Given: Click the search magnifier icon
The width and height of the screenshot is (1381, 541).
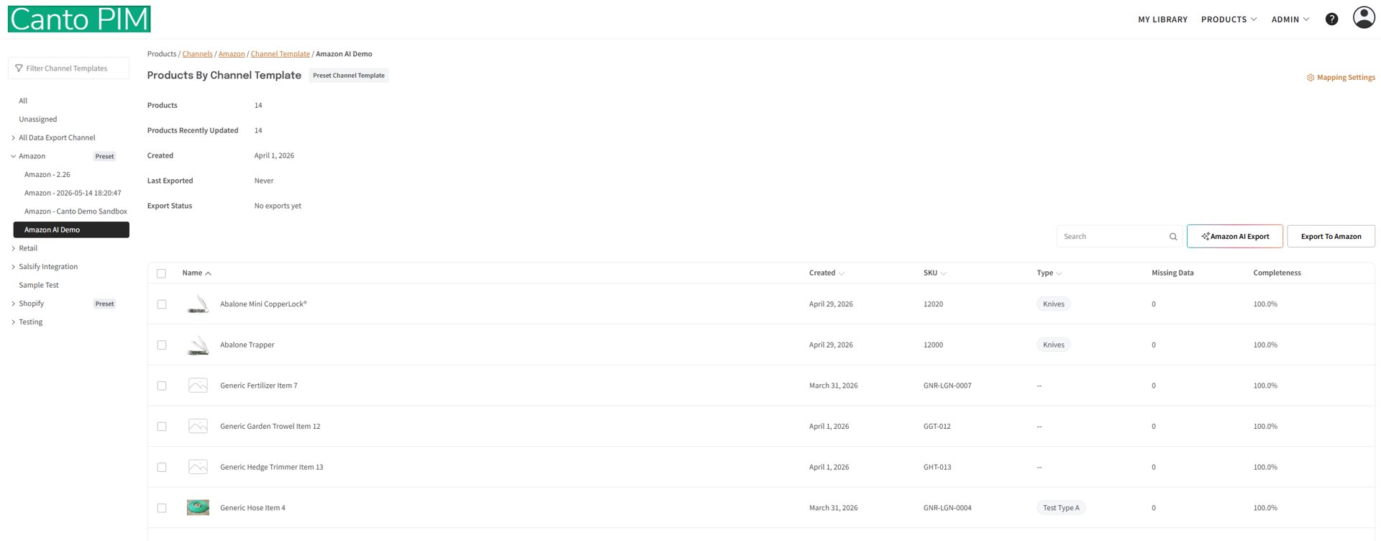Looking at the screenshot, I should [1173, 237].
